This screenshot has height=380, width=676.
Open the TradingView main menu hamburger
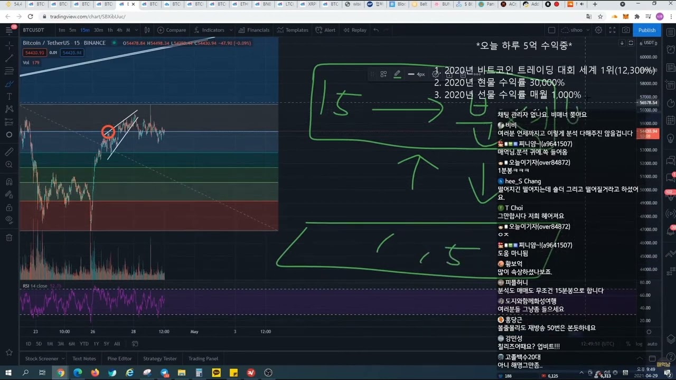9,30
